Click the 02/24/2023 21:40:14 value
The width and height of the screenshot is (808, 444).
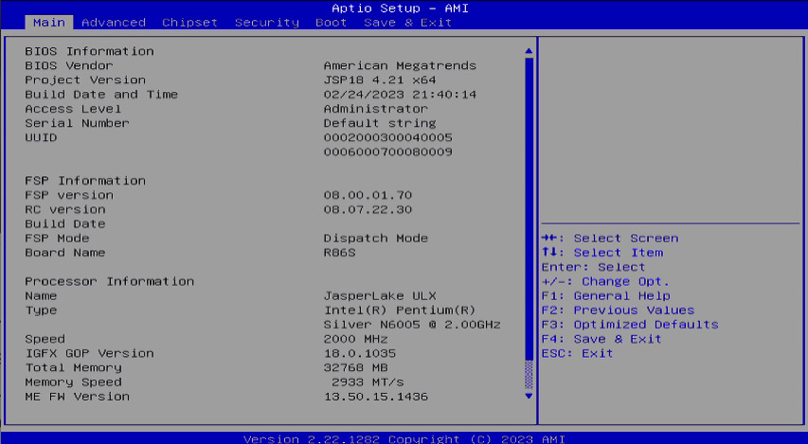[x=400, y=95]
